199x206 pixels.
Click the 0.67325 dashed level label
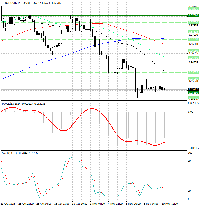193,31
